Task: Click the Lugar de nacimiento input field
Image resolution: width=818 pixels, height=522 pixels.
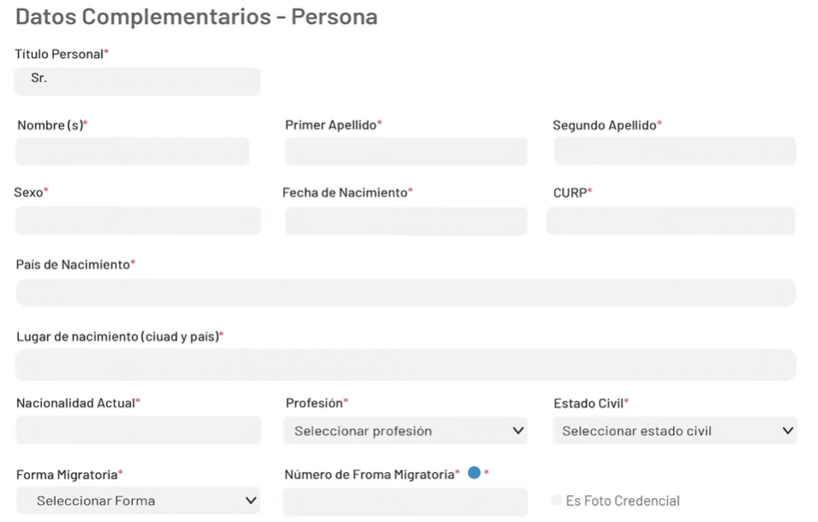Action: pos(406,364)
